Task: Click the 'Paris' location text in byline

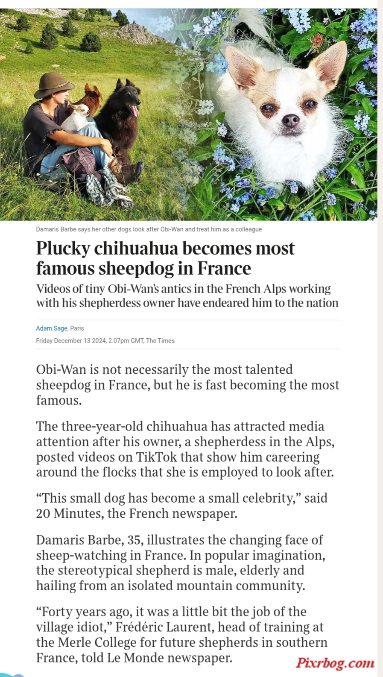Action: [x=77, y=328]
